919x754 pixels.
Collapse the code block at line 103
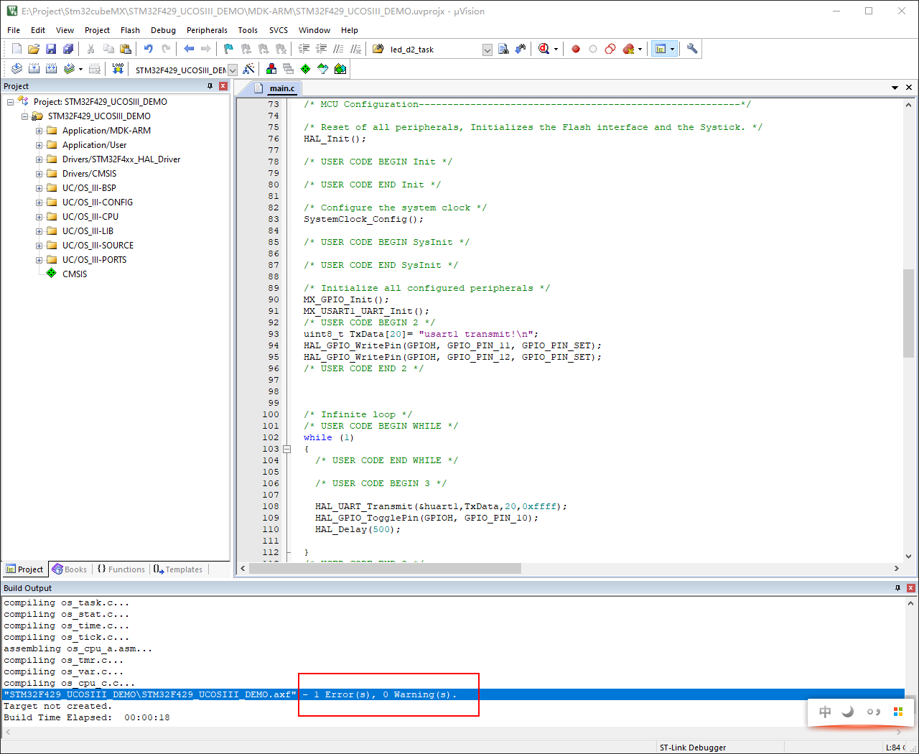(287, 449)
